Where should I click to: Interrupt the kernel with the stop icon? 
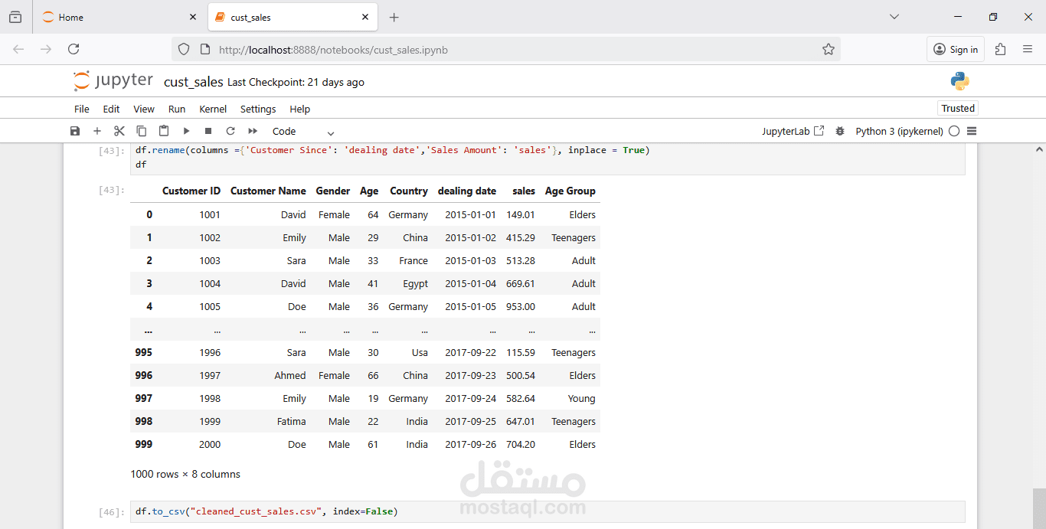pos(208,131)
